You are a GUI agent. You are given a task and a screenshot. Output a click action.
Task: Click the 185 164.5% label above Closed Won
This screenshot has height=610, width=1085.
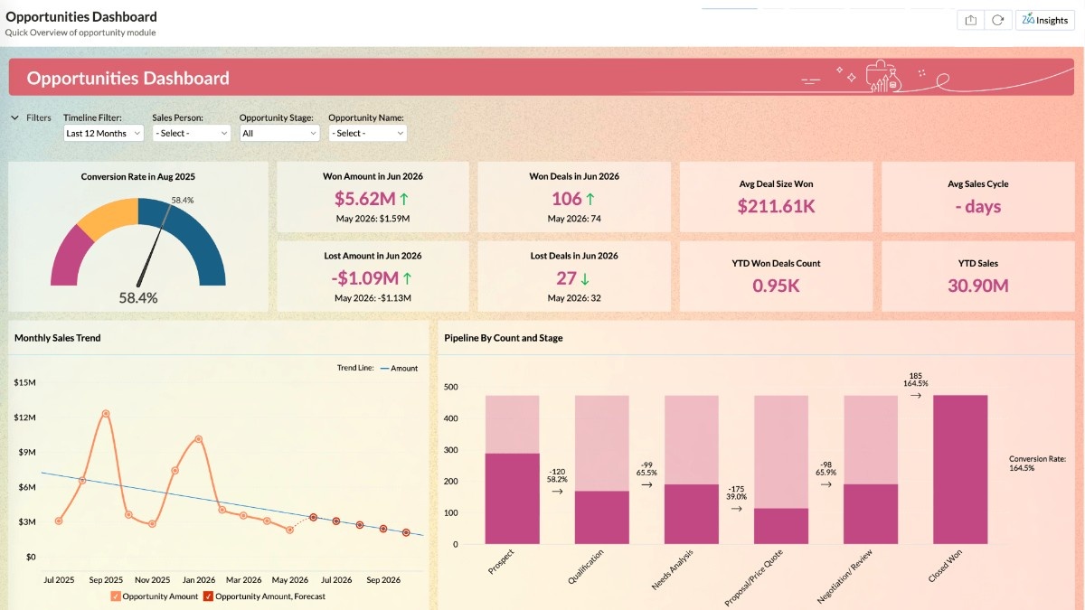point(915,379)
